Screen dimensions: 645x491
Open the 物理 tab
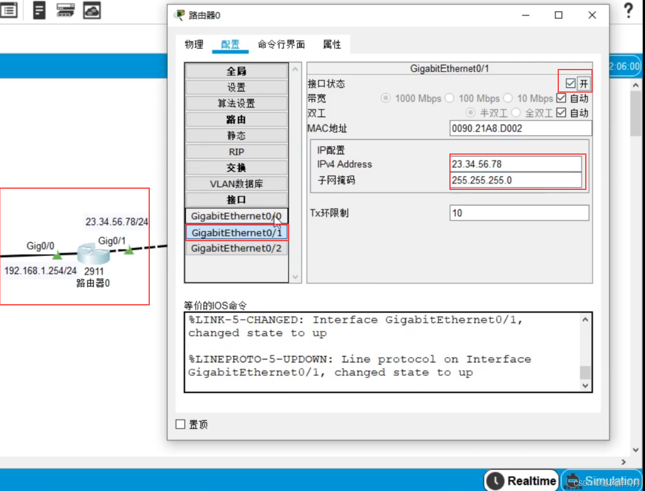(194, 44)
